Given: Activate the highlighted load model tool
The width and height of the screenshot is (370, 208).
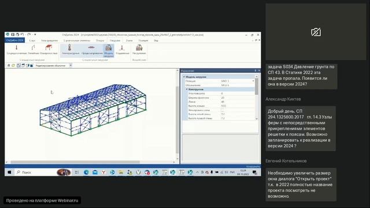Looking at the screenshot, I should [x=109, y=50].
